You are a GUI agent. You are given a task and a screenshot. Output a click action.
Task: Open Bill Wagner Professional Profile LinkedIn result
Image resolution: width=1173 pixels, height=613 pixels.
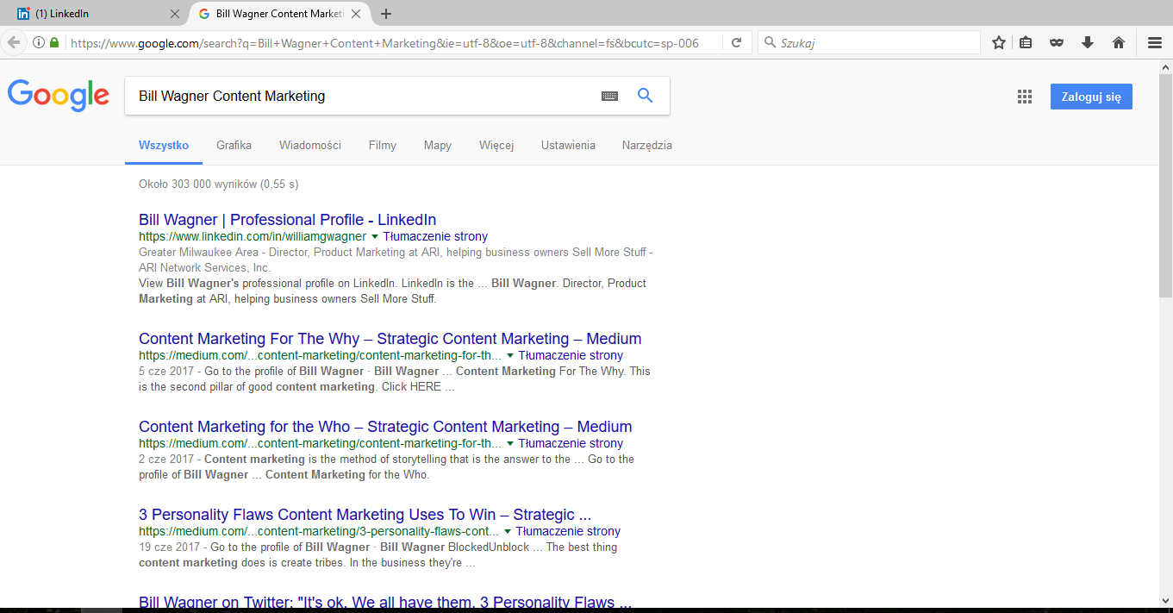coord(287,220)
